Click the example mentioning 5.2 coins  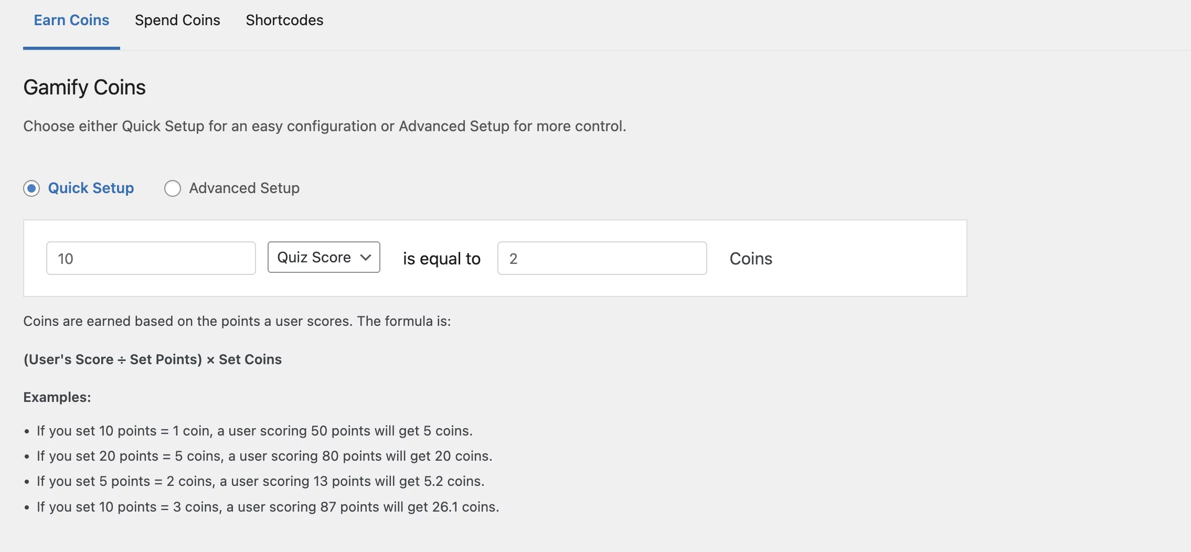point(260,481)
